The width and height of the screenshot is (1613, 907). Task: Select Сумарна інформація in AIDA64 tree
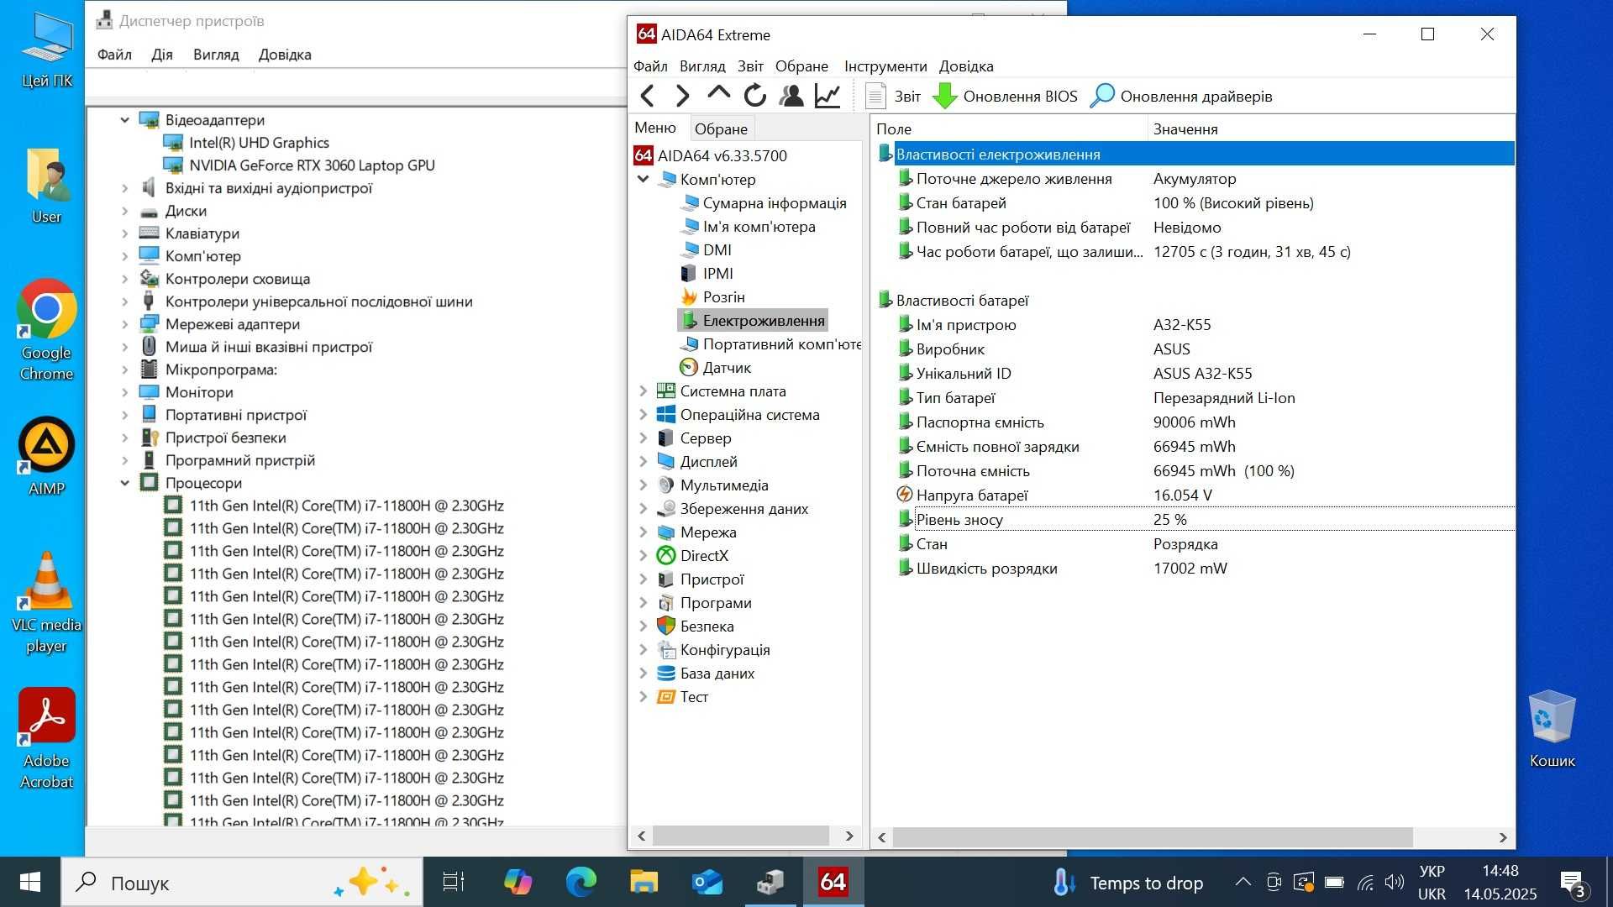pos(774,202)
